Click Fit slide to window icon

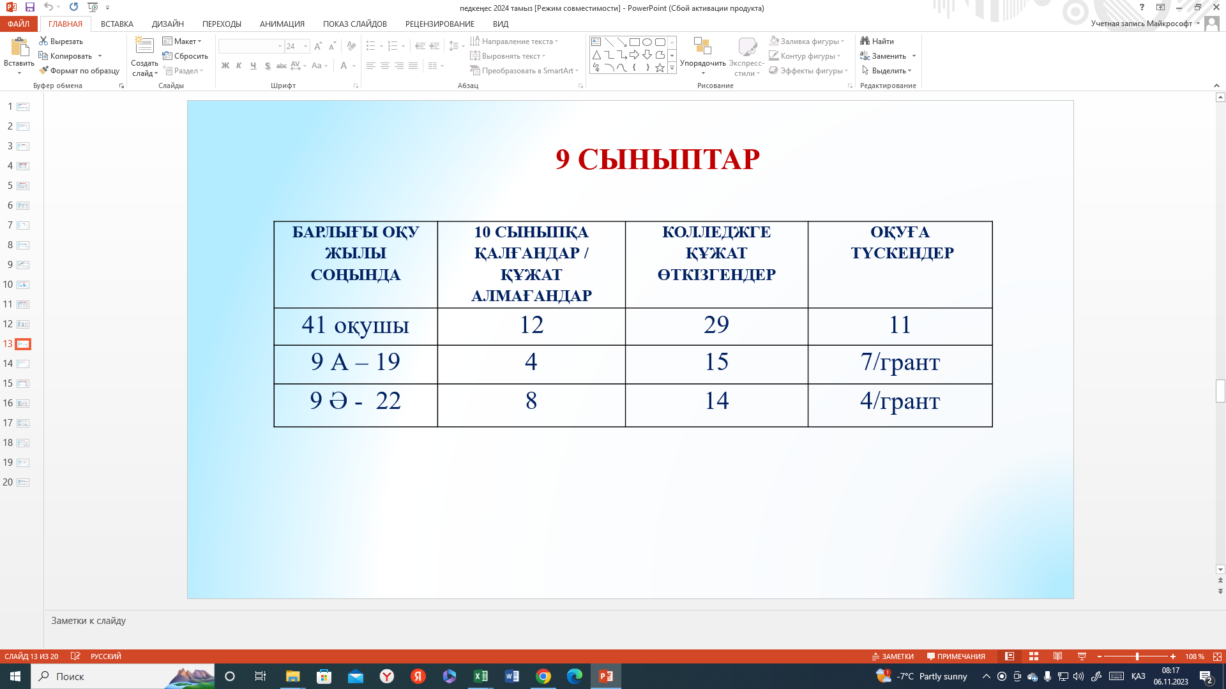[x=1217, y=656]
